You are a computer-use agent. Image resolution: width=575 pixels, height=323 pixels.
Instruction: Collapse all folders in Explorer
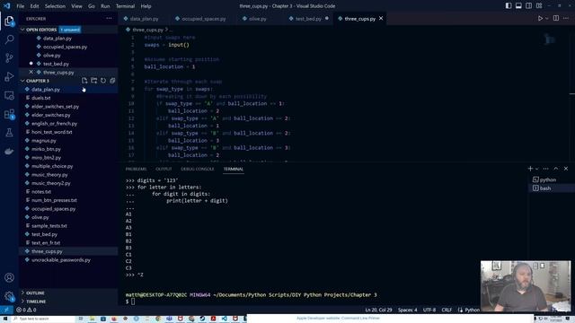112,81
